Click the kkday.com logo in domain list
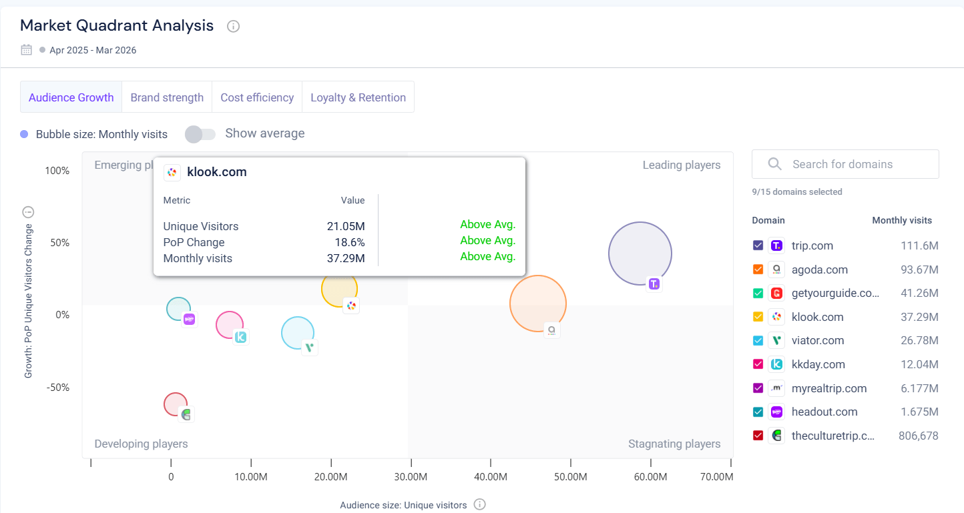This screenshot has width=964, height=513. click(776, 364)
